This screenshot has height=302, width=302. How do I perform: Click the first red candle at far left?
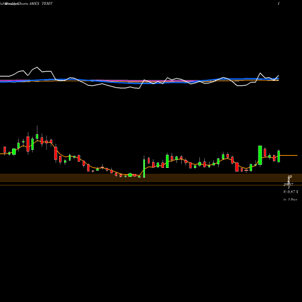[5, 150]
